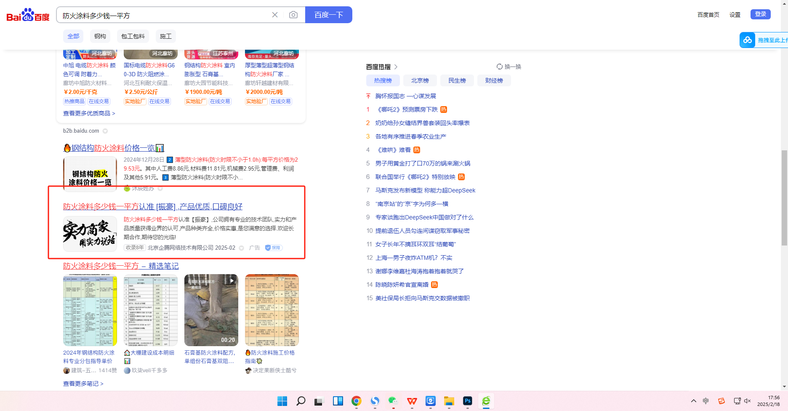Launch Photoshop from the taskbar
The image size is (788, 411).
coord(467,401)
